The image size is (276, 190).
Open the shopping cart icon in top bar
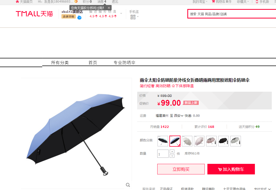point(213,2)
